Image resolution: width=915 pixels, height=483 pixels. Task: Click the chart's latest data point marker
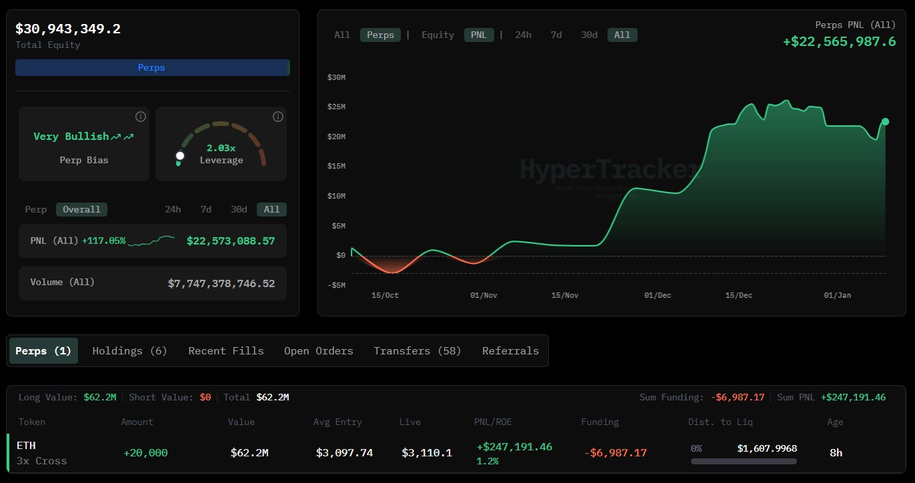coord(885,122)
